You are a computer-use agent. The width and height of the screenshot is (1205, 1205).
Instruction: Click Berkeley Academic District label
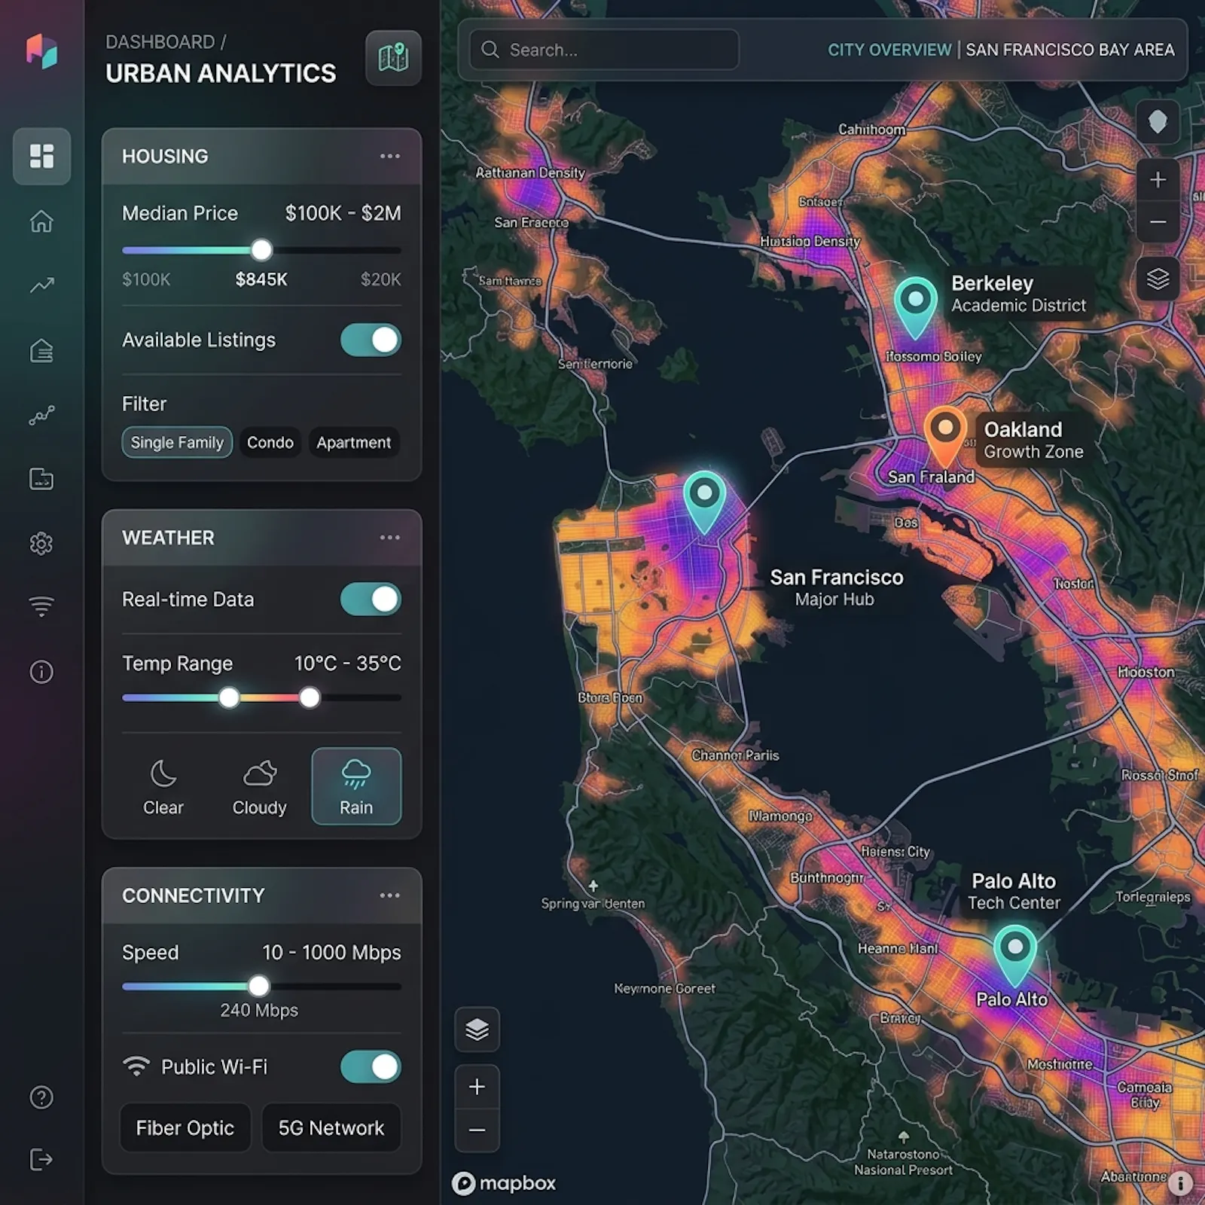click(x=1018, y=294)
